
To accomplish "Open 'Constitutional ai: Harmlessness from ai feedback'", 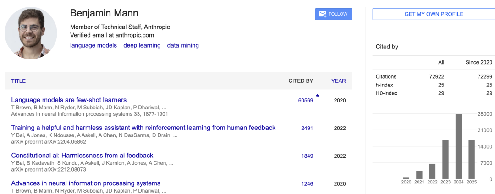I will [82, 156].
